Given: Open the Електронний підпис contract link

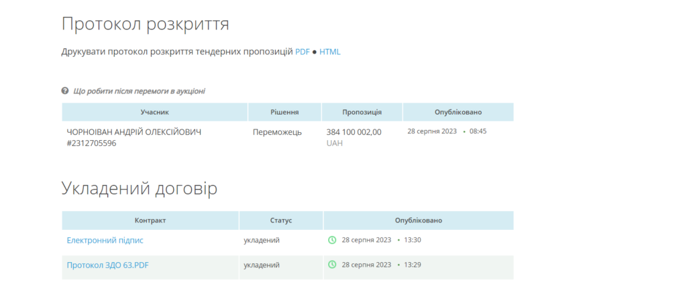Looking at the screenshot, I should (105, 240).
